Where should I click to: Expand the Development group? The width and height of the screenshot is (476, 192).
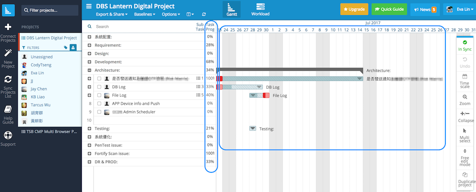pyautogui.click(x=89, y=61)
